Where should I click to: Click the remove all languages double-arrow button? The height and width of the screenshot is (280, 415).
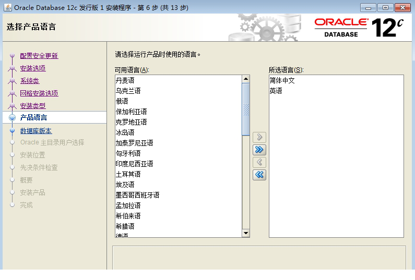tap(259, 175)
